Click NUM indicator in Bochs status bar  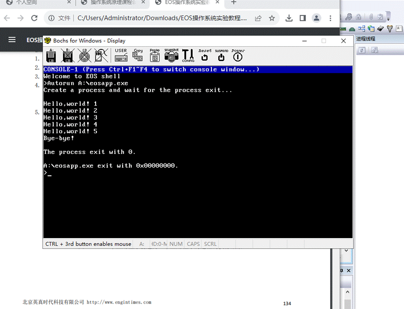[176, 244]
